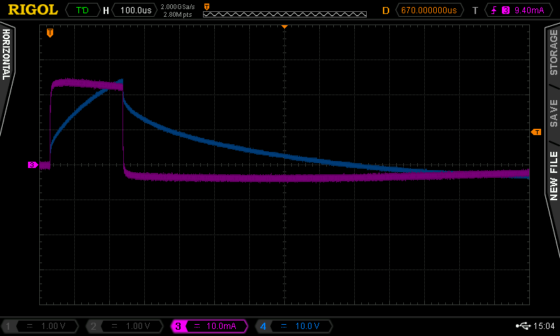The image size is (560, 336).
Task: Toggle channel 3 10.0mA label
Action: pyautogui.click(x=209, y=326)
